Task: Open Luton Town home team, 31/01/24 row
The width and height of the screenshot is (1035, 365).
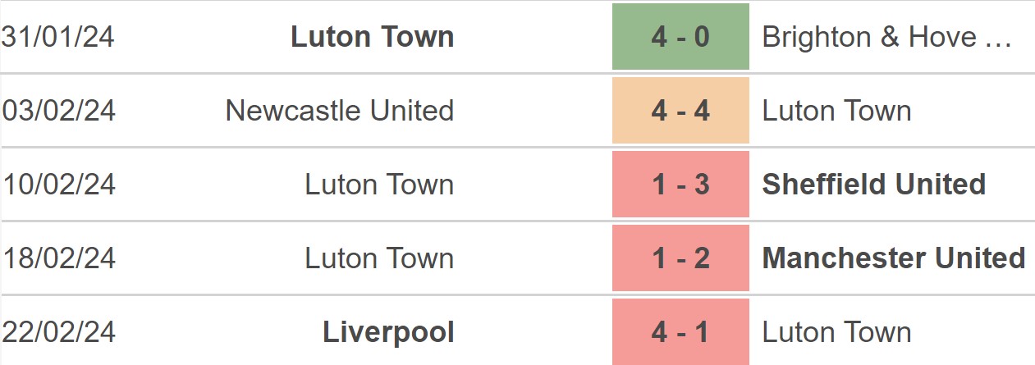Action: [x=372, y=37]
